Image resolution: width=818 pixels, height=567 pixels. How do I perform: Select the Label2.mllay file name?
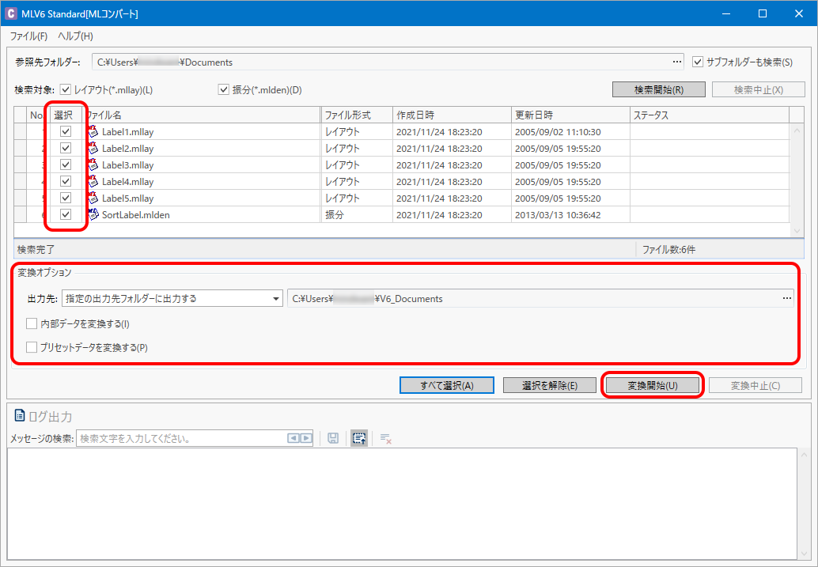[x=128, y=149]
